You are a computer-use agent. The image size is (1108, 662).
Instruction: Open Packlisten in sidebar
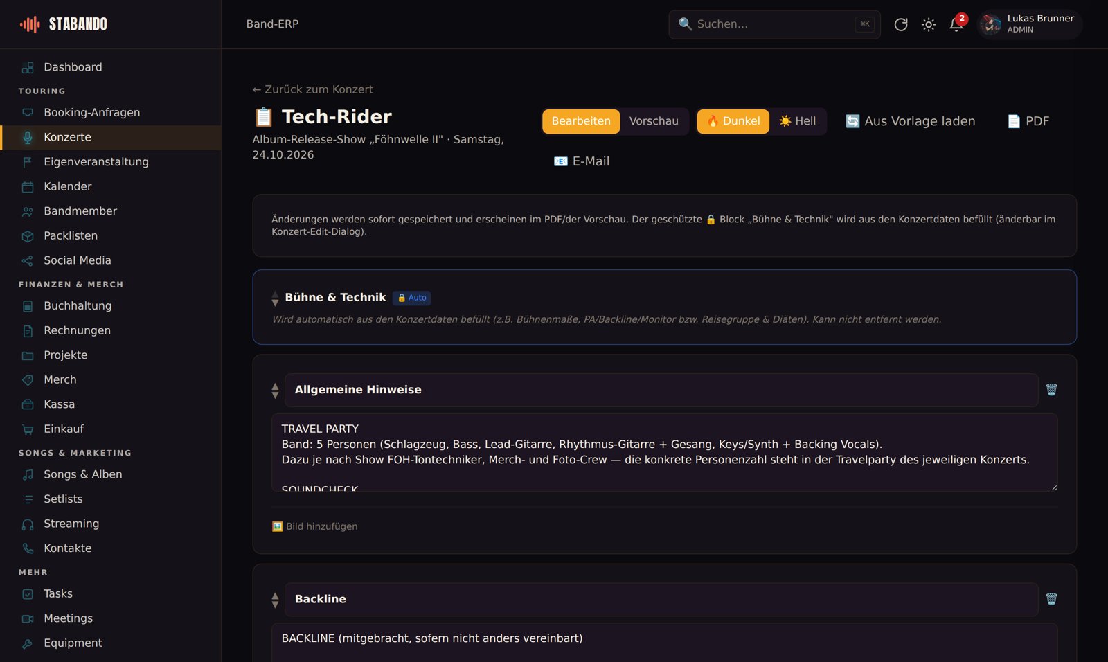click(111, 235)
